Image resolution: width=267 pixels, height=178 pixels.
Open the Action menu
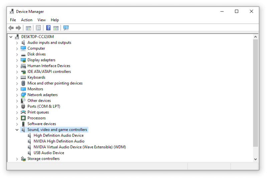[27, 20]
